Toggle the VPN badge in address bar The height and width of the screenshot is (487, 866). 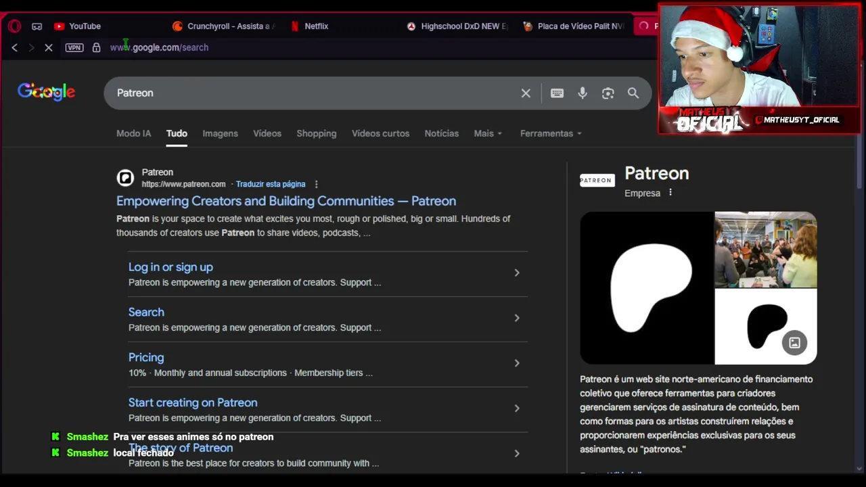[x=74, y=47]
